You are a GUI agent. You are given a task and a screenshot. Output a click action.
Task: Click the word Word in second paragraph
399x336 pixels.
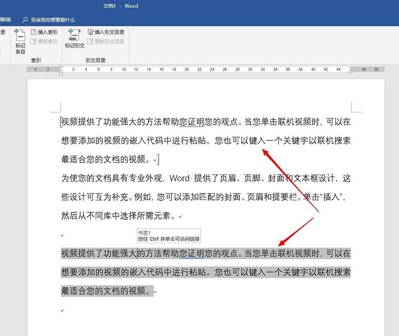click(180, 178)
